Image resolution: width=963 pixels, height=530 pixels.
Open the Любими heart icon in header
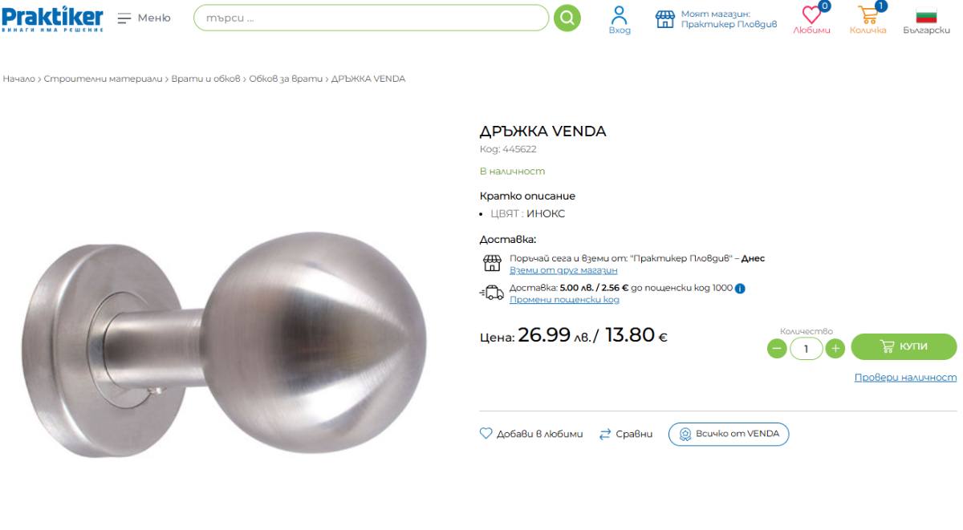point(811,15)
